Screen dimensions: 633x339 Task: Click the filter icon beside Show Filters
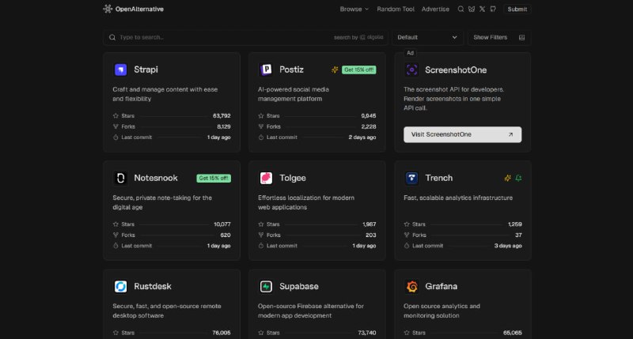click(521, 37)
